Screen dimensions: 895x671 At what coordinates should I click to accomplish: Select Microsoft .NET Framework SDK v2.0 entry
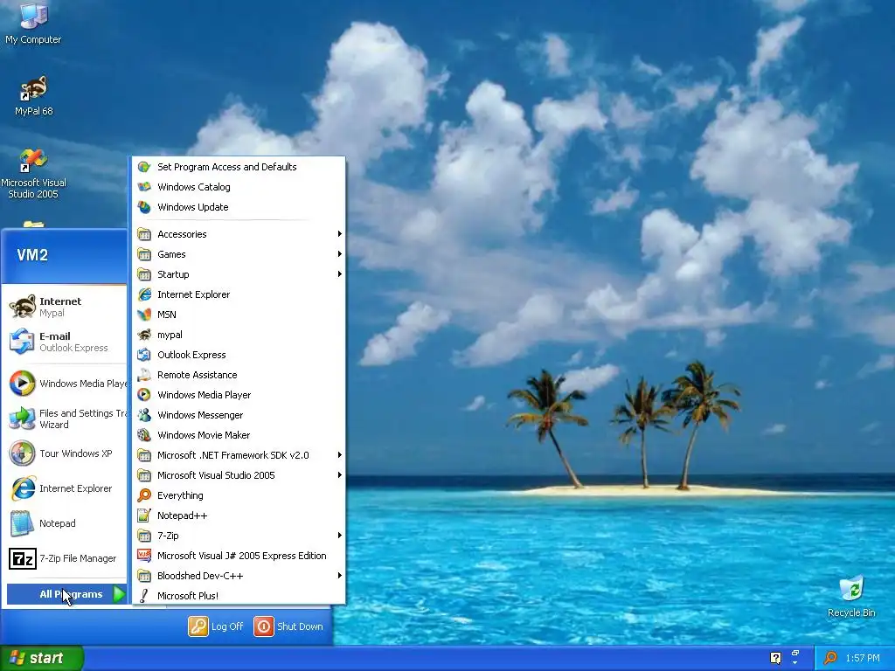coord(239,454)
